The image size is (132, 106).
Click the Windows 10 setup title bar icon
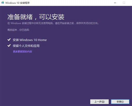coord(3,3)
